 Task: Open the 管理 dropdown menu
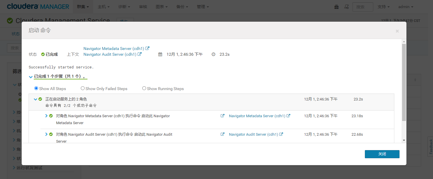point(203,7)
